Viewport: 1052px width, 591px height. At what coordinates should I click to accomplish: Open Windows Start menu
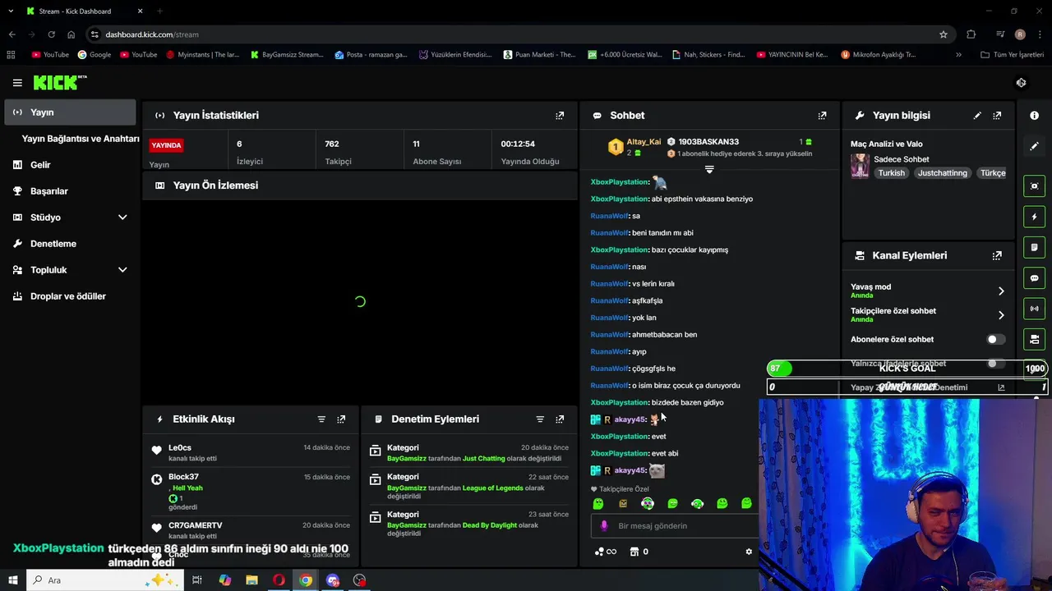pyautogui.click(x=13, y=580)
